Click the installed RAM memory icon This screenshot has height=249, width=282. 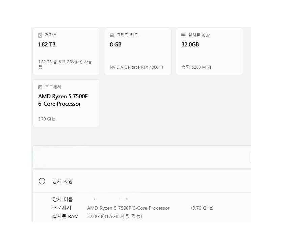click(183, 35)
